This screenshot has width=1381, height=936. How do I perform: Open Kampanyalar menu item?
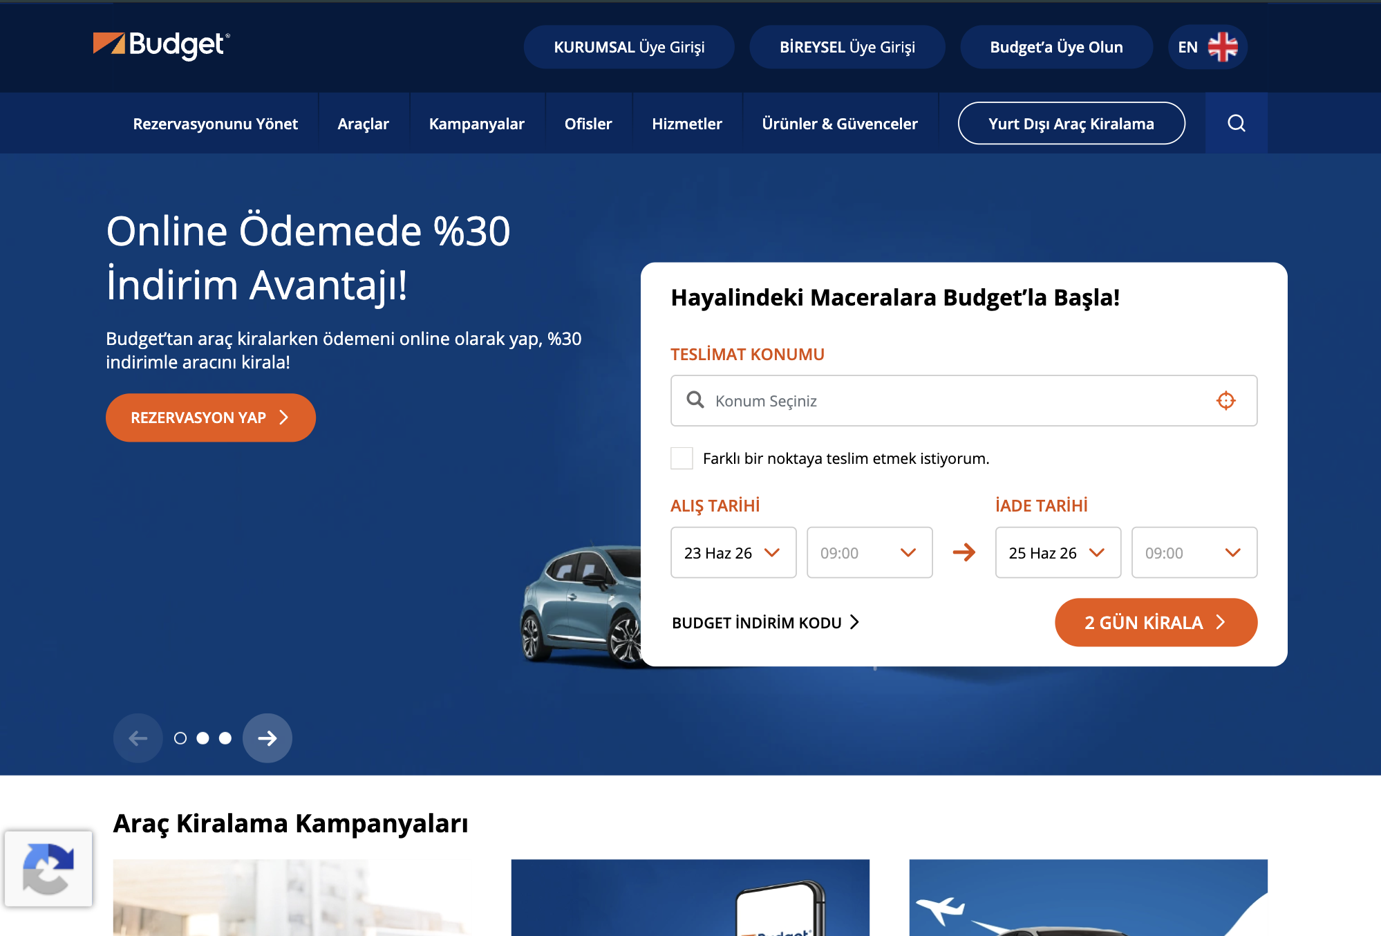click(x=477, y=124)
